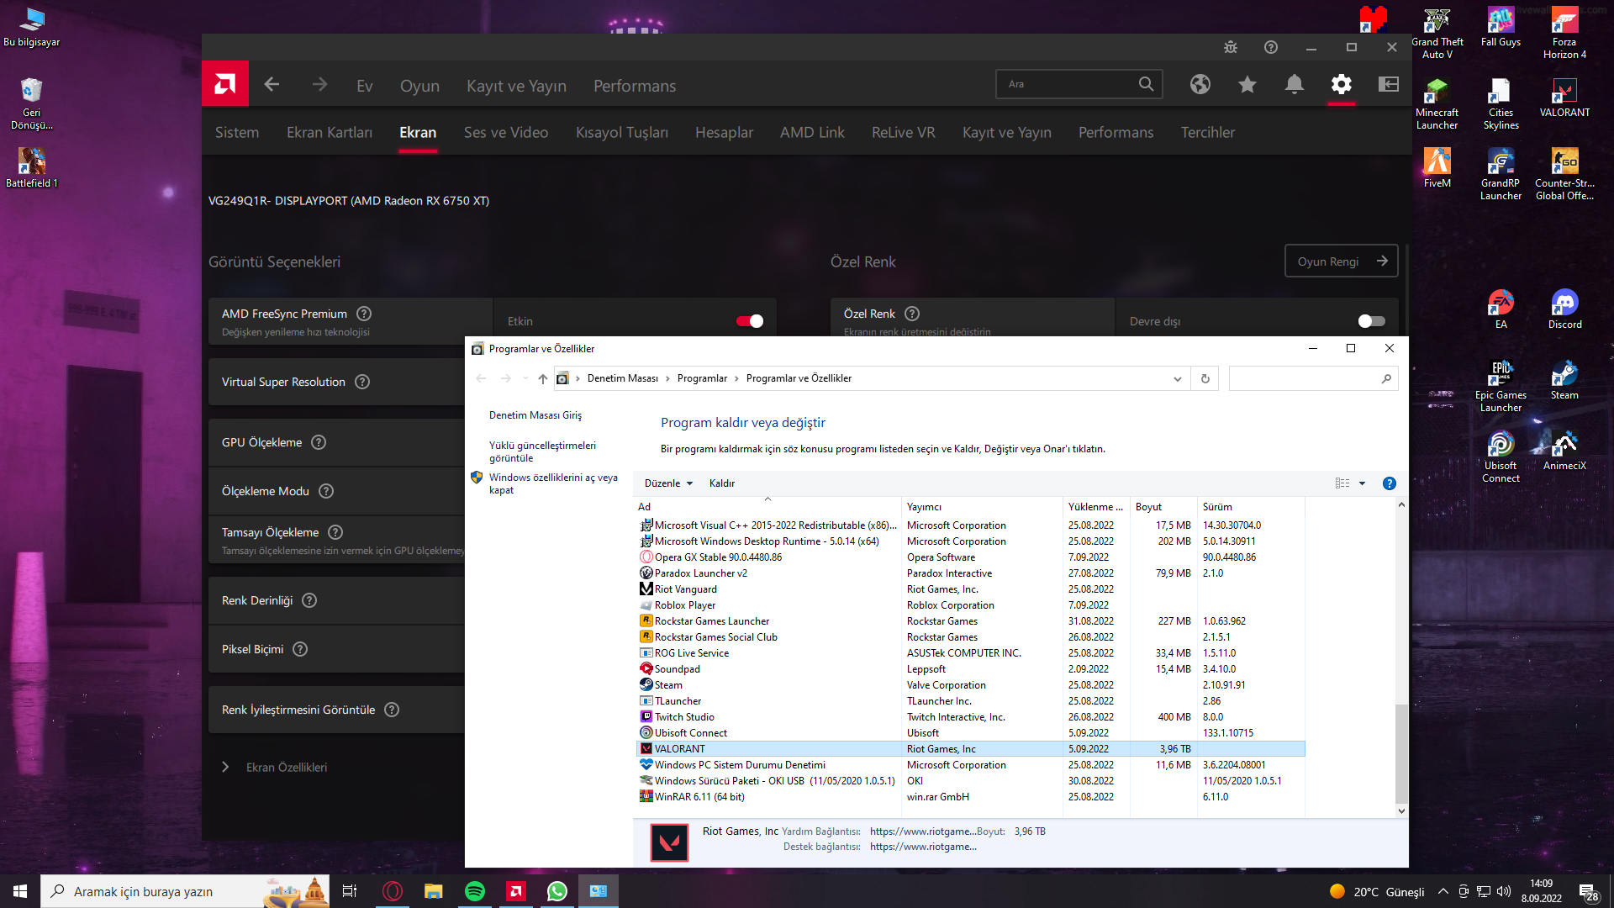
Task: Click Programs and Features search box
Action: coord(1313,378)
